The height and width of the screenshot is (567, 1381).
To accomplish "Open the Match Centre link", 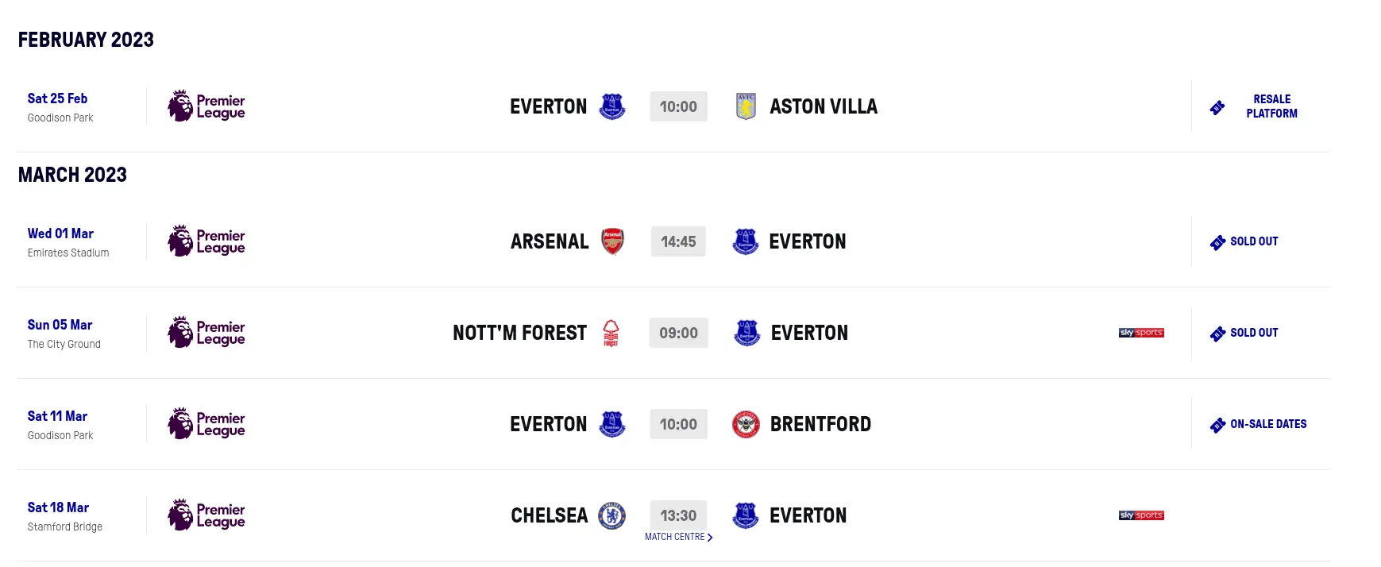I will click(x=675, y=537).
